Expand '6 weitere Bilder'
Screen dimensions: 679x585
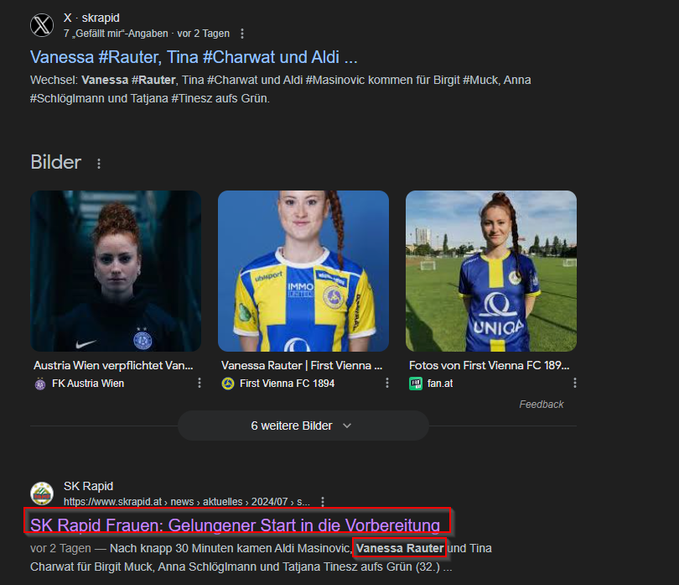303,426
